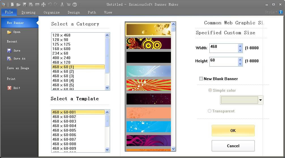This screenshot has width=285, height=158.
Task: Select the purple swirl banner thumbnail
Action: point(149,140)
